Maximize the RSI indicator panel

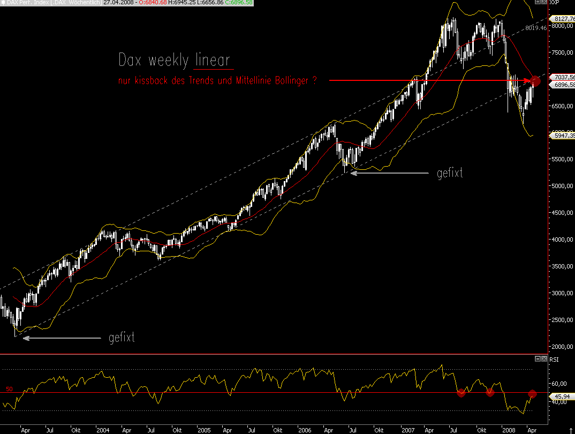538,358
